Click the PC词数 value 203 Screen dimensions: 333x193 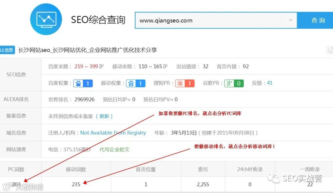(16, 184)
